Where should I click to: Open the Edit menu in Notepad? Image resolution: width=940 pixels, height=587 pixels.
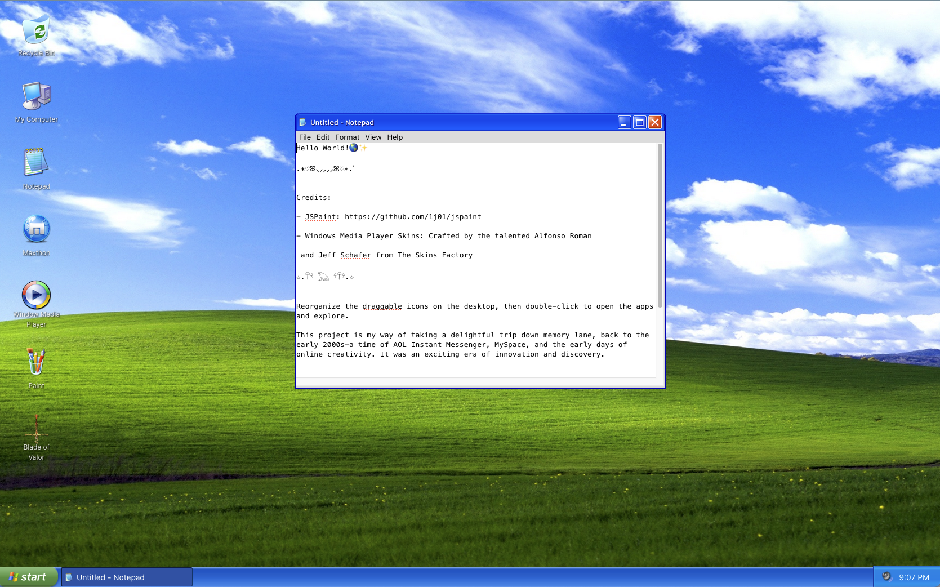point(323,137)
